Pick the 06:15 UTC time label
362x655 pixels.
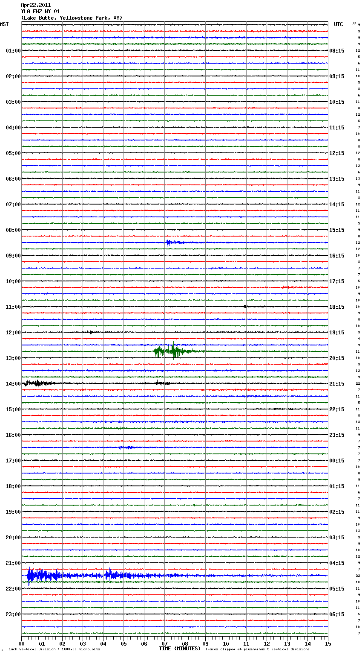pyautogui.click(x=337, y=614)
